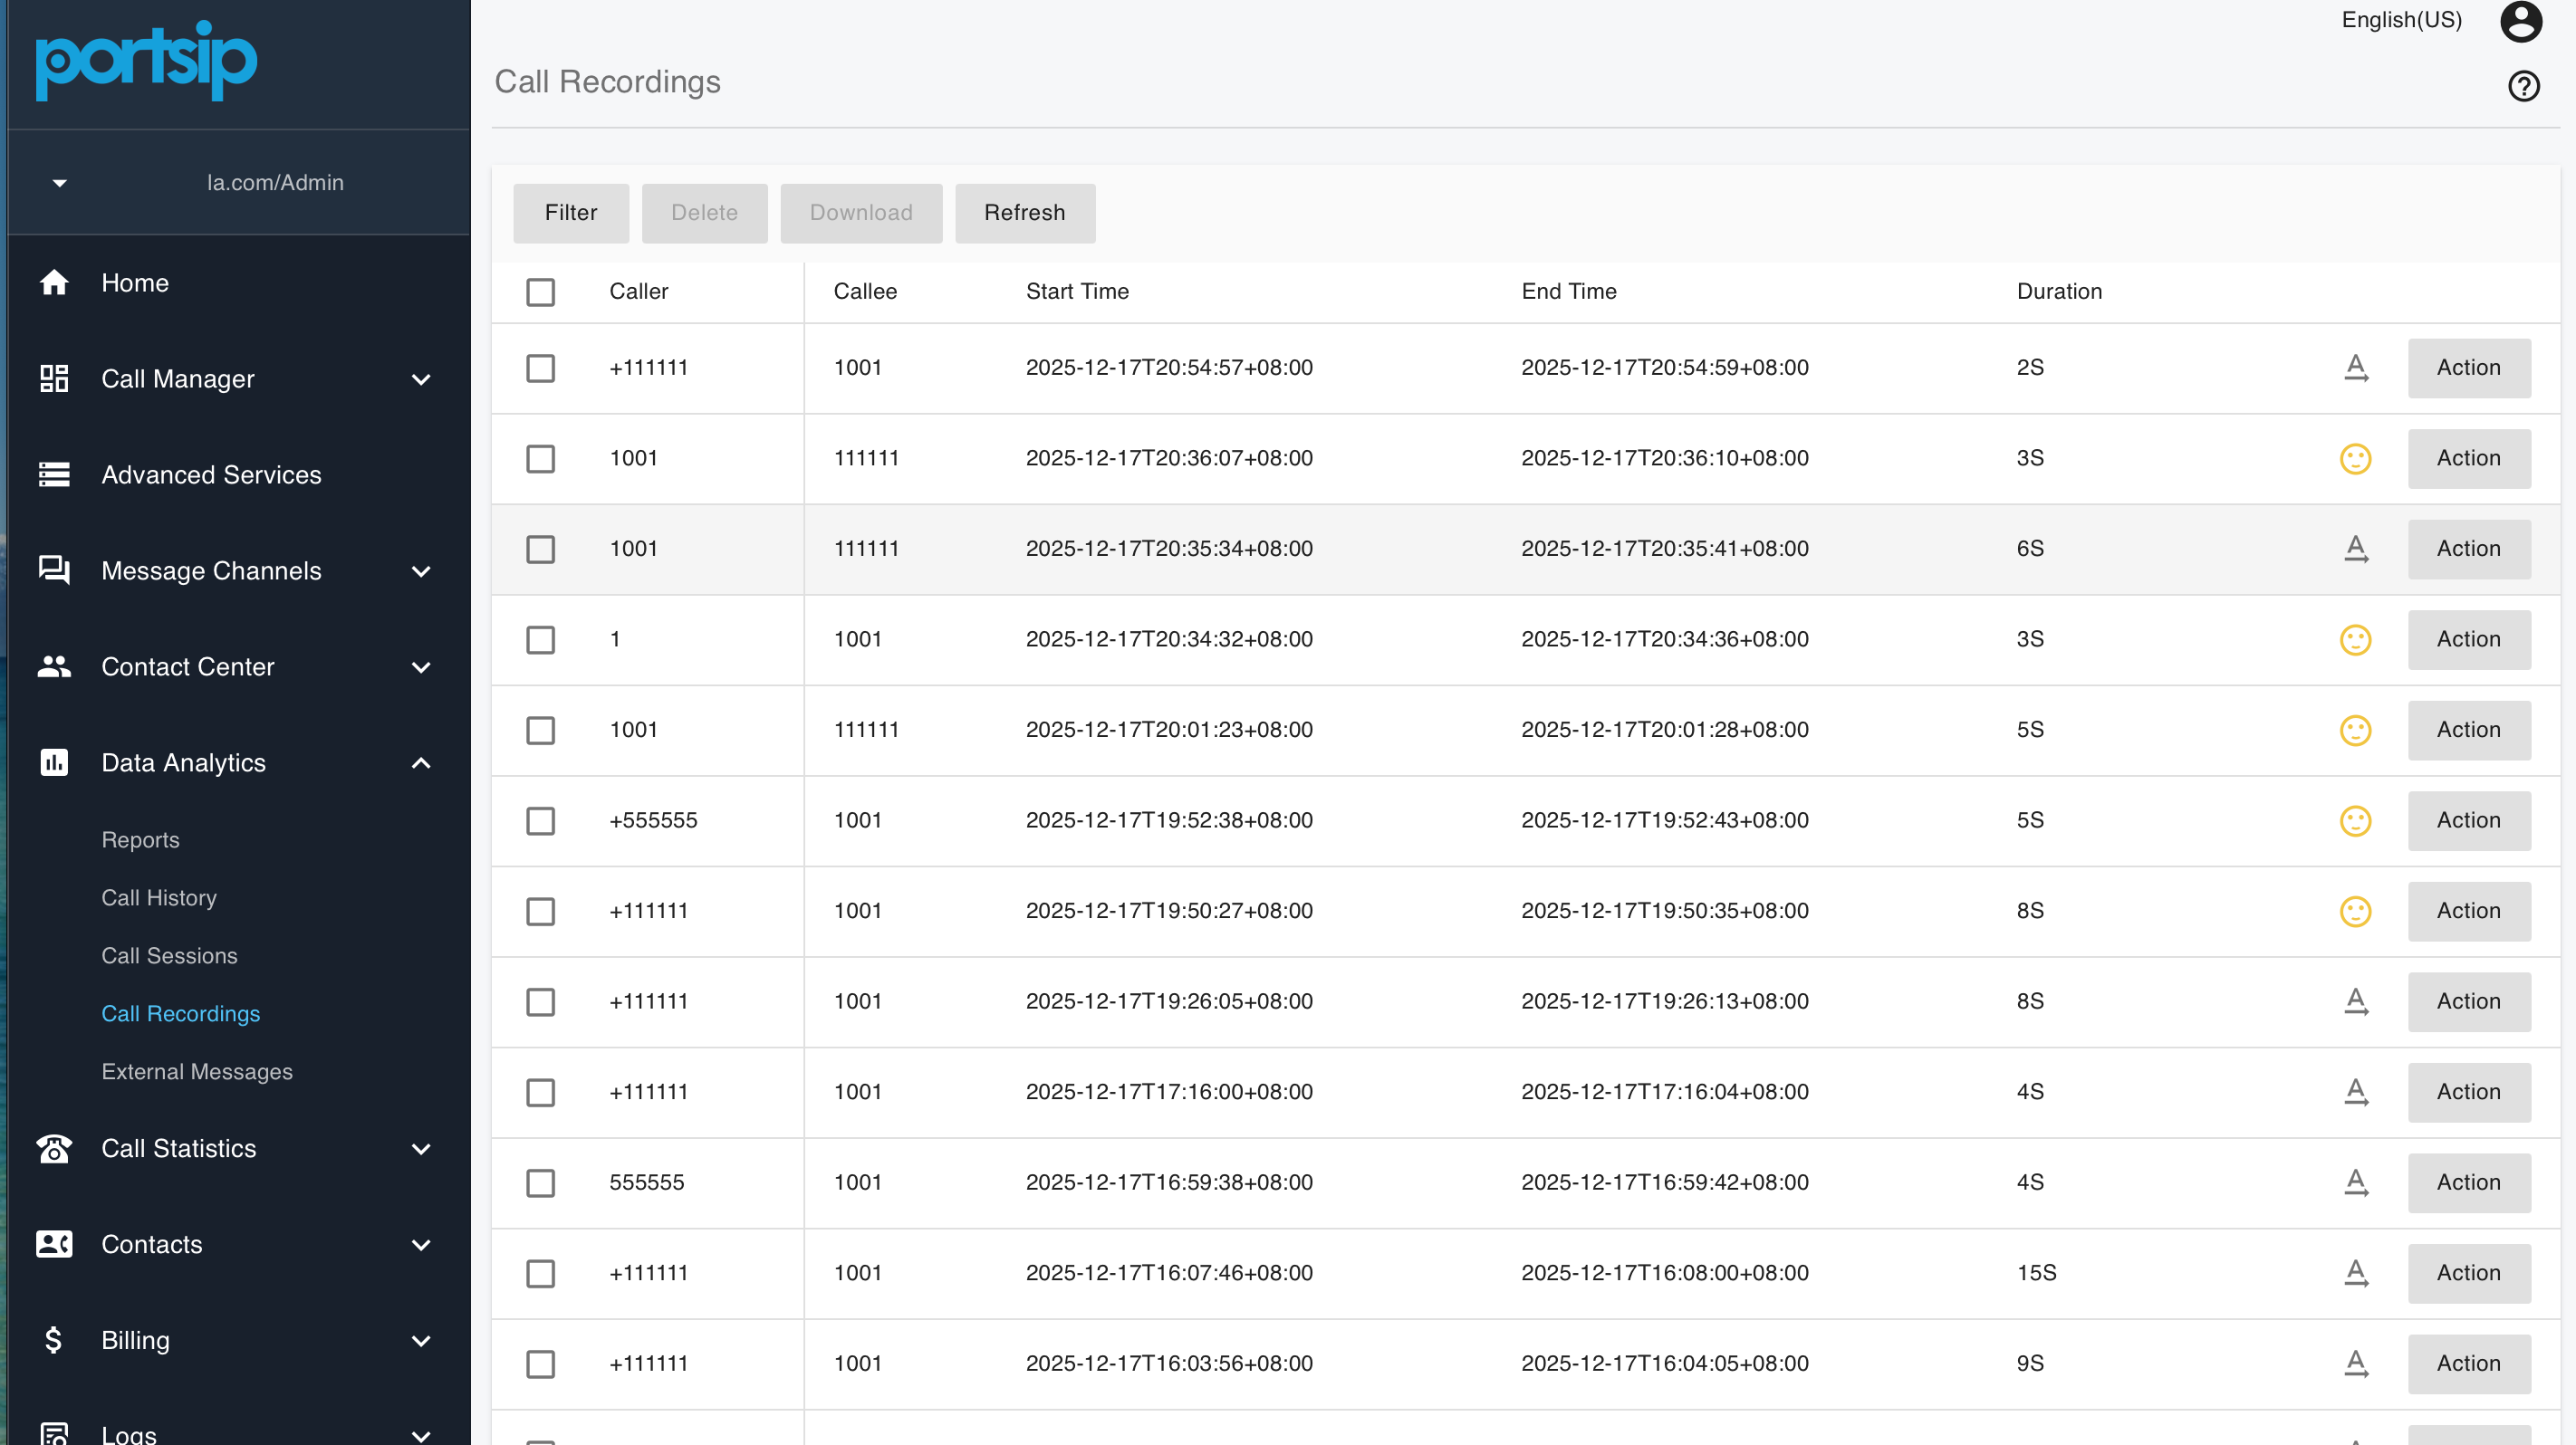Go to External Messages submenu item
Viewport: 2576px width, 1445px height.
(196, 1071)
